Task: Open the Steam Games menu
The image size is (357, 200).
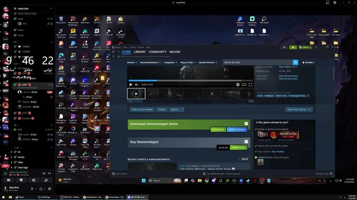Action: 141,47
